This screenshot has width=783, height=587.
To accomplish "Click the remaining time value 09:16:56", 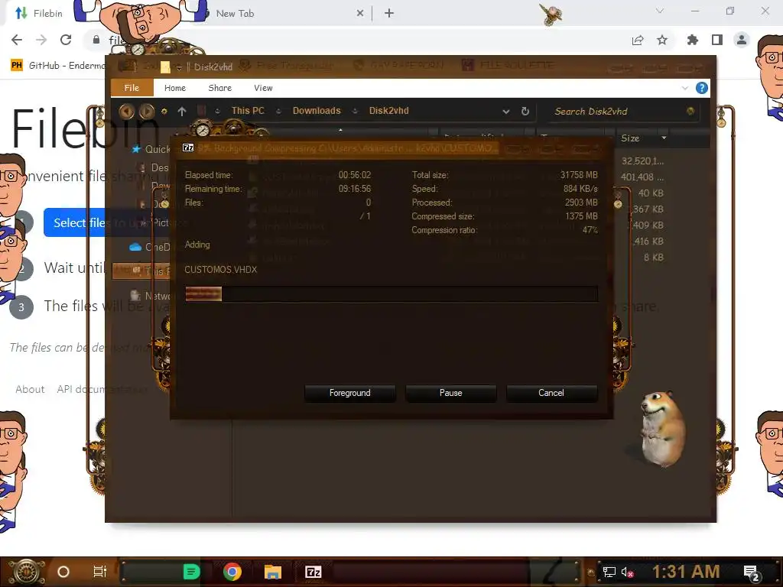I will pos(355,189).
